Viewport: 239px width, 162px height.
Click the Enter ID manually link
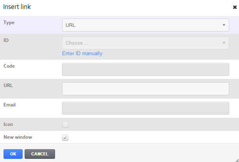tap(82, 53)
